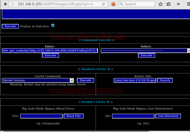Click 'Php Safe-Mode Bypass (List Directories):' label
This screenshot has width=190, height=132.
(x=143, y=109)
